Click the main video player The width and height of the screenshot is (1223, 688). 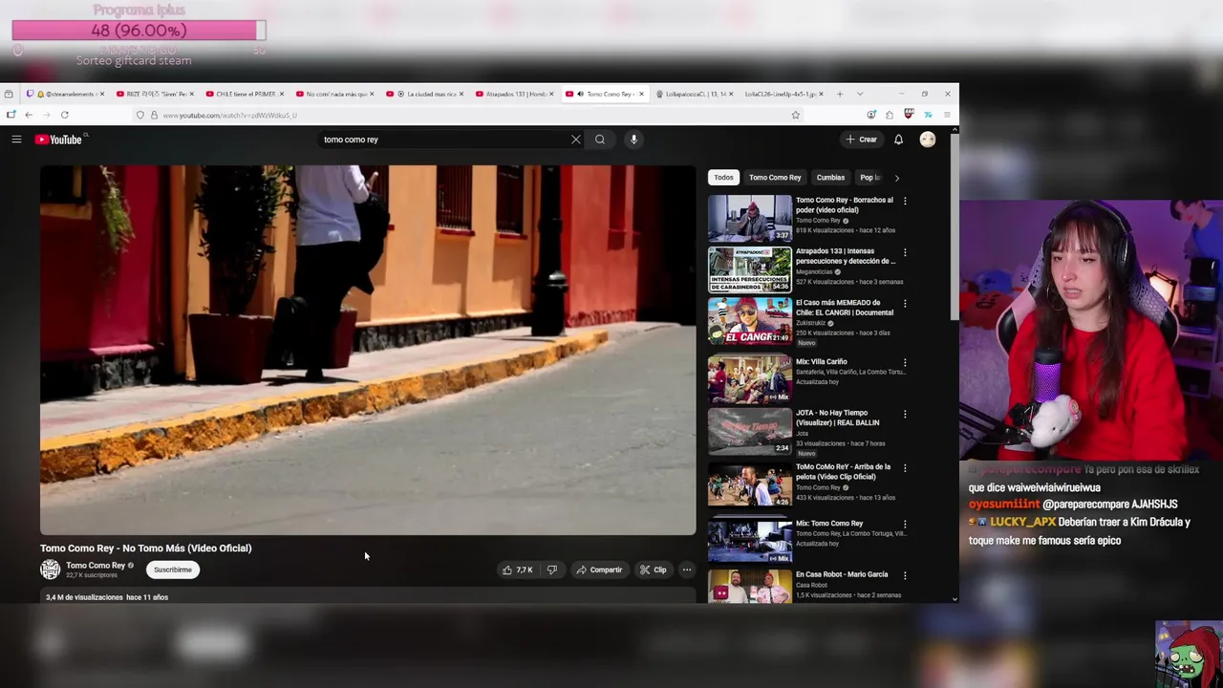(x=368, y=350)
